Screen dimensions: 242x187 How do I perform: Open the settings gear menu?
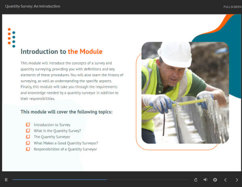tap(215, 180)
